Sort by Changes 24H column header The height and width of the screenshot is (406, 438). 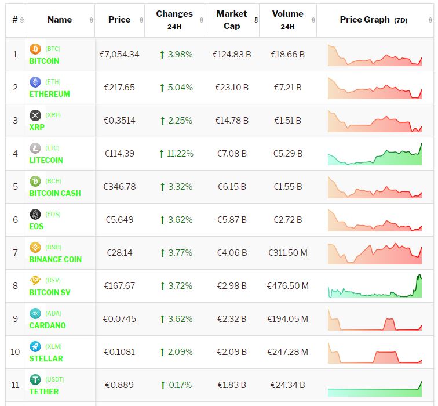tap(174, 20)
